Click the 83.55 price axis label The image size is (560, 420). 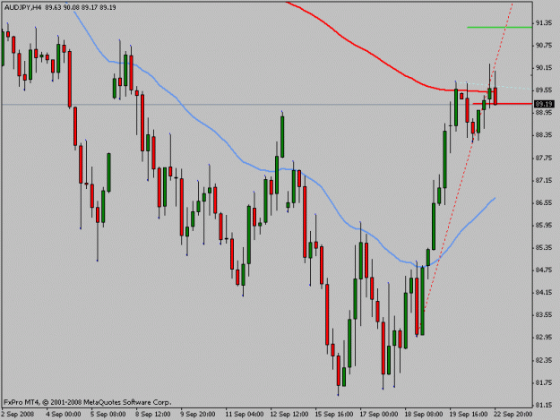(544, 314)
